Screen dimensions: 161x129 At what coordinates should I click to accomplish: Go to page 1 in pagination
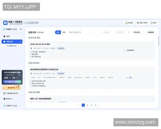pyautogui.click(x=83, y=105)
